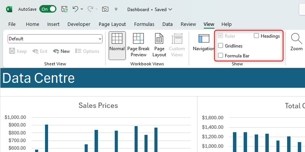Screen dimensions: 305x152
Task: Click the Custom Views icon
Action: coord(177,38)
